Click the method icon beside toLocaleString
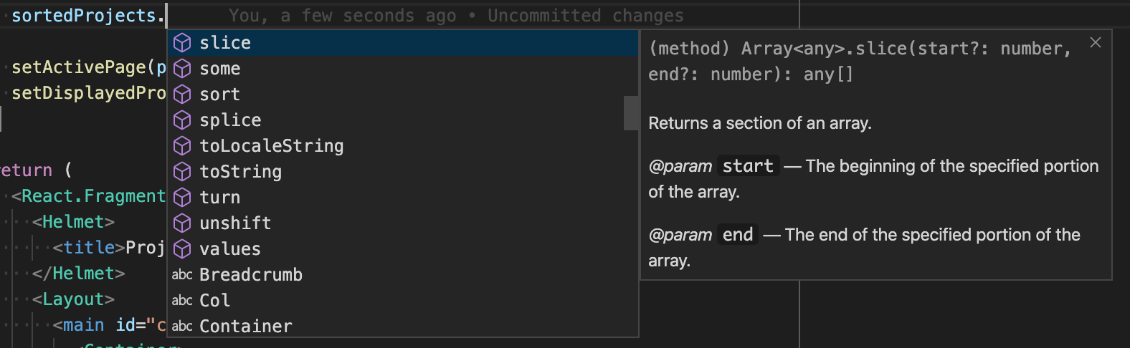Viewport: 1130px width, 348px height. (182, 146)
